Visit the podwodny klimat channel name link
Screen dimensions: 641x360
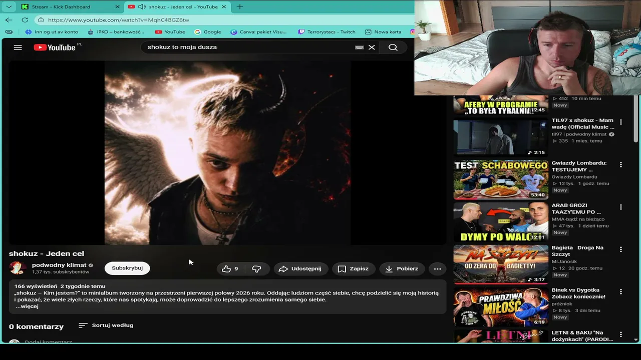point(59,265)
